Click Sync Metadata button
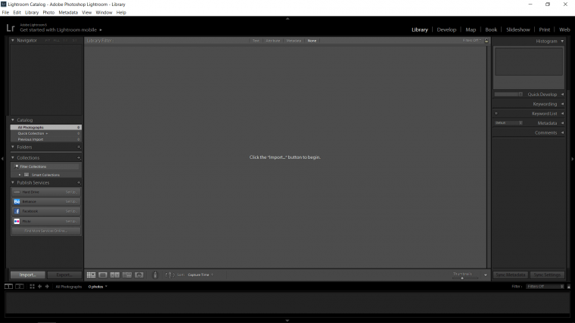The height and width of the screenshot is (323, 575). (511, 275)
